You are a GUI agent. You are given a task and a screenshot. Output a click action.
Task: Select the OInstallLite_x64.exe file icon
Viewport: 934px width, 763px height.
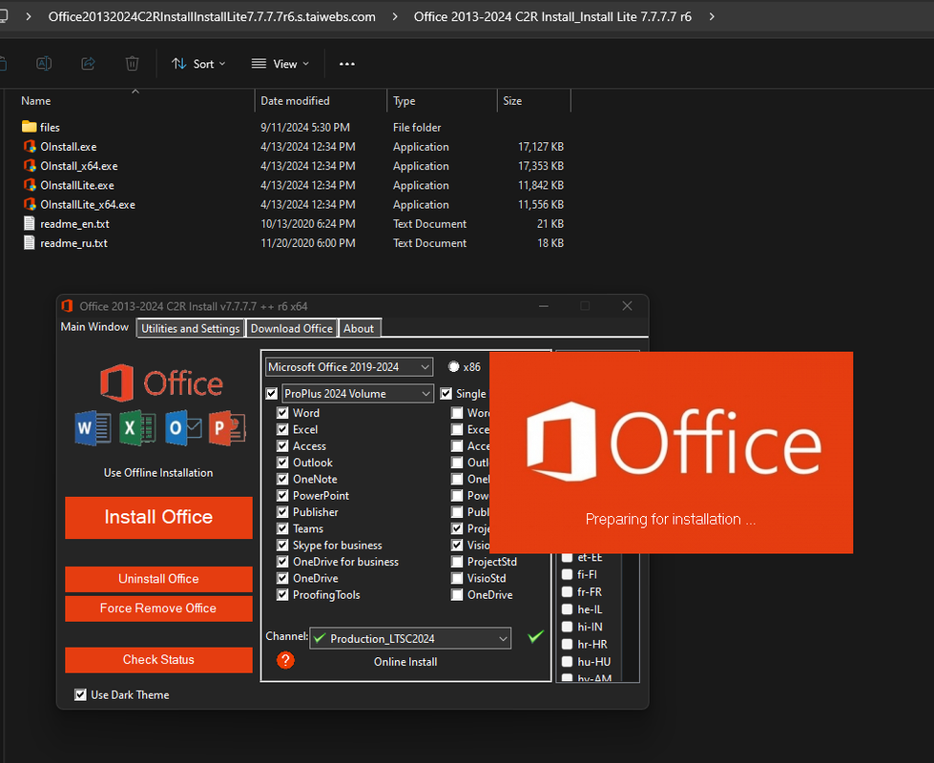[x=30, y=204]
